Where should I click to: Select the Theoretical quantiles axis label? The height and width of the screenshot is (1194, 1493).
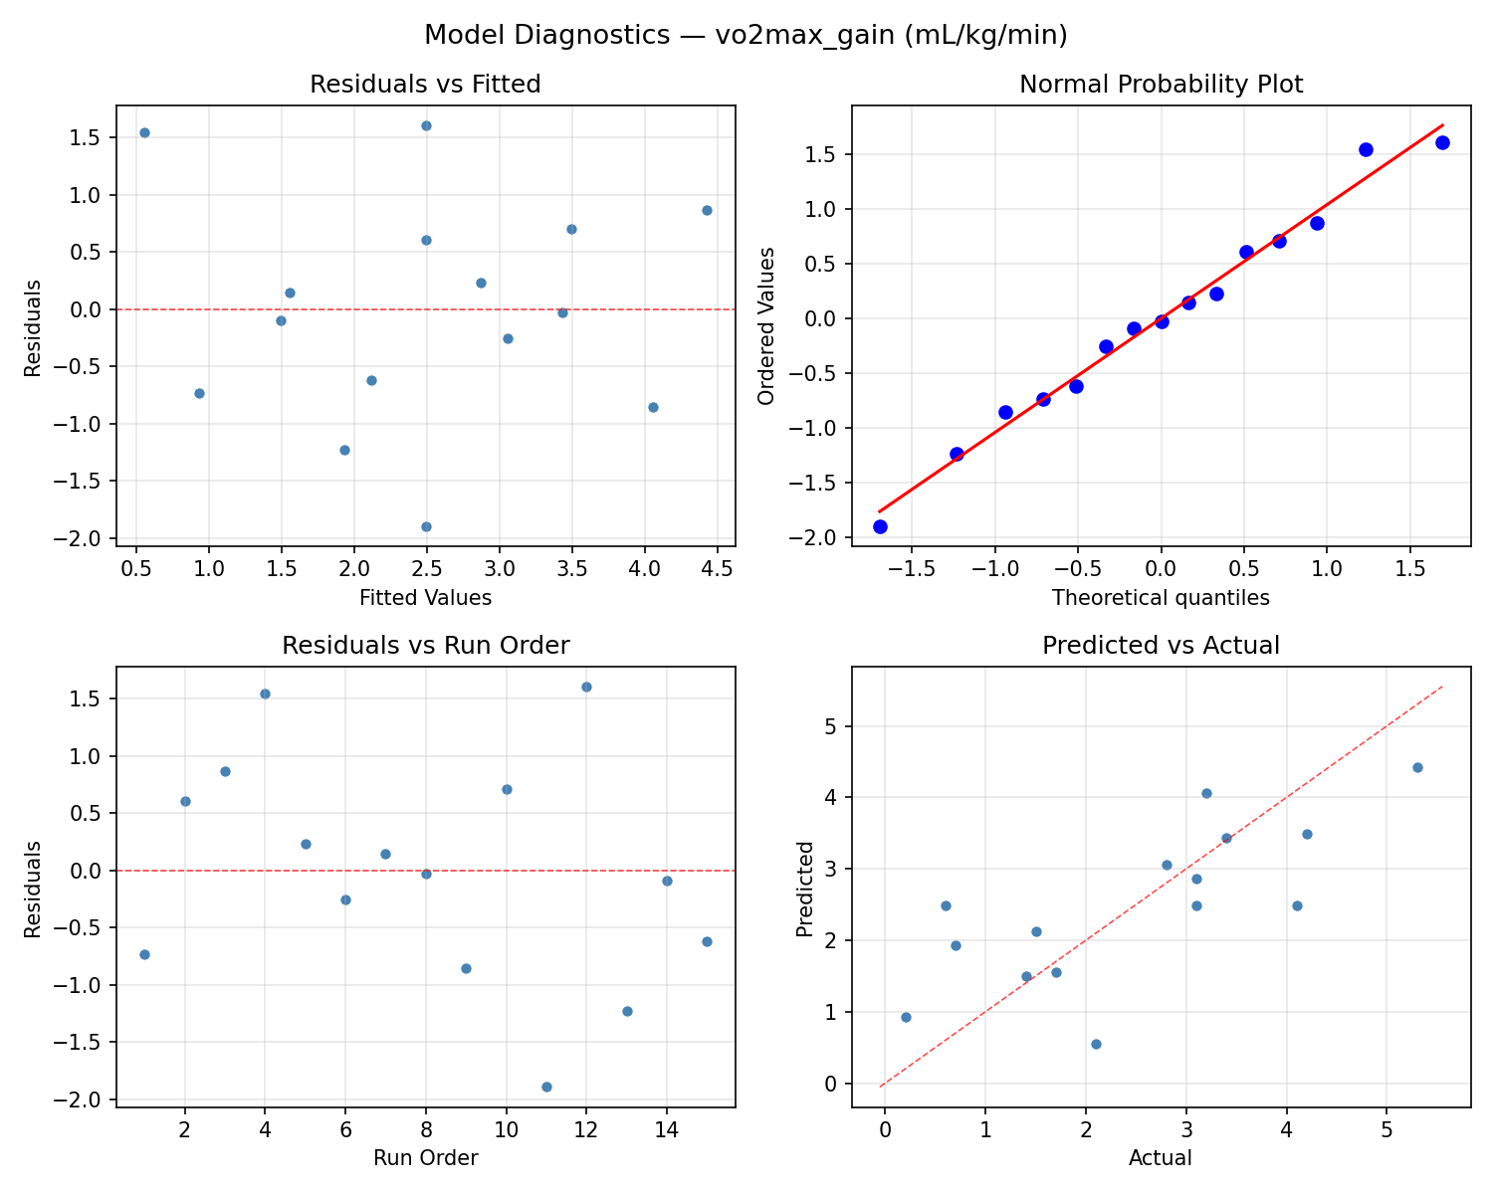coord(1160,598)
